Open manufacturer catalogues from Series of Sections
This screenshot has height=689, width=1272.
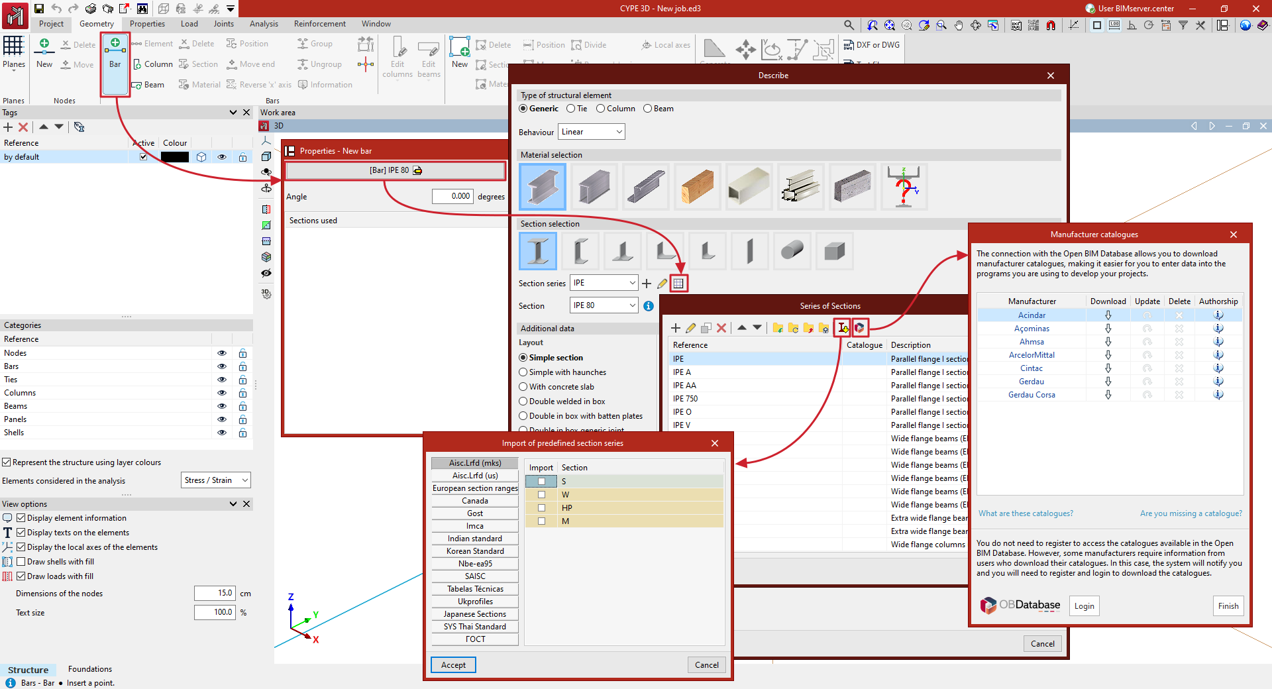tap(859, 327)
